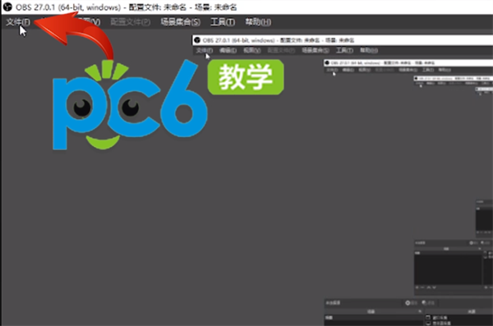Open the 文件(F) menu in the main OBS window
The height and width of the screenshot is (326, 493).
[x=18, y=22]
